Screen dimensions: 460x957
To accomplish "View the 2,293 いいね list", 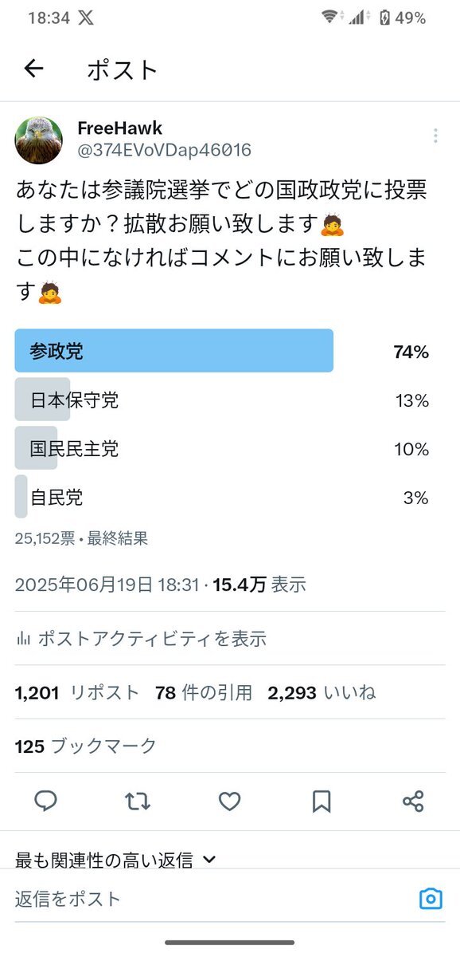I will point(322,693).
